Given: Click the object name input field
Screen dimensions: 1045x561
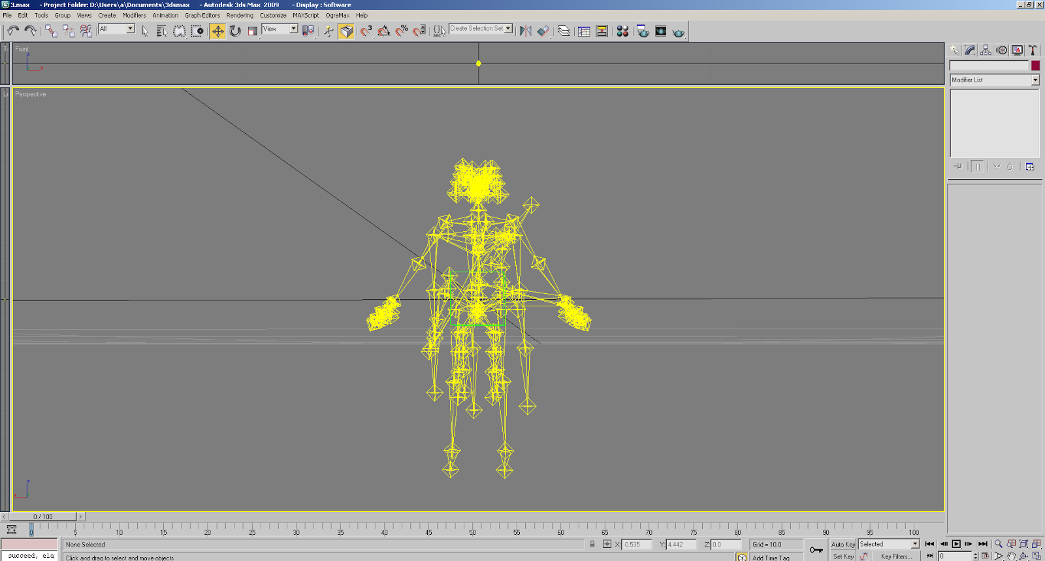Looking at the screenshot, I should point(989,65).
